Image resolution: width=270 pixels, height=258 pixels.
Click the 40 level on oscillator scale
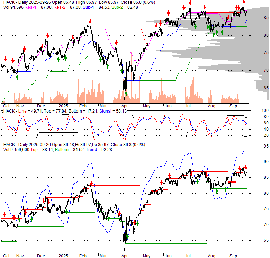pyautogui.click(x=266, y=129)
